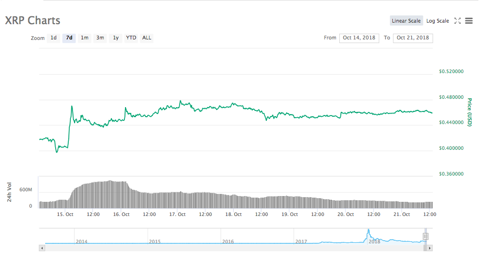Image resolution: width=480 pixels, height=257 pixels.
Task: Edit the From date field
Action: (x=359, y=38)
